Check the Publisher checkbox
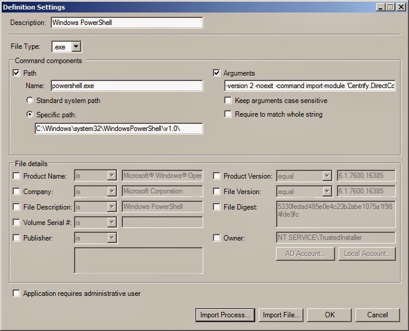Screen dimensions: 409x331 (17, 238)
